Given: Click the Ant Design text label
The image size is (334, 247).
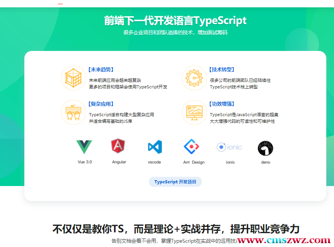Looking at the screenshot, I should [x=194, y=162].
